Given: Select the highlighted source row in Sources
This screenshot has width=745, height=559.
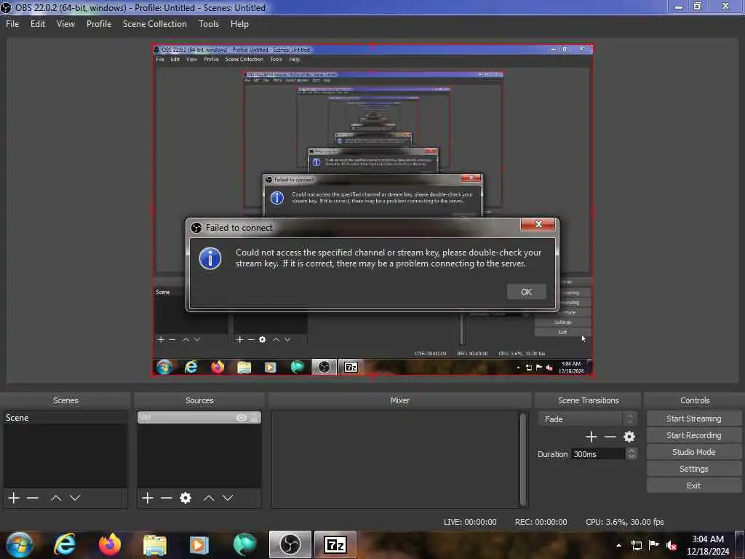Looking at the screenshot, I should (199, 417).
